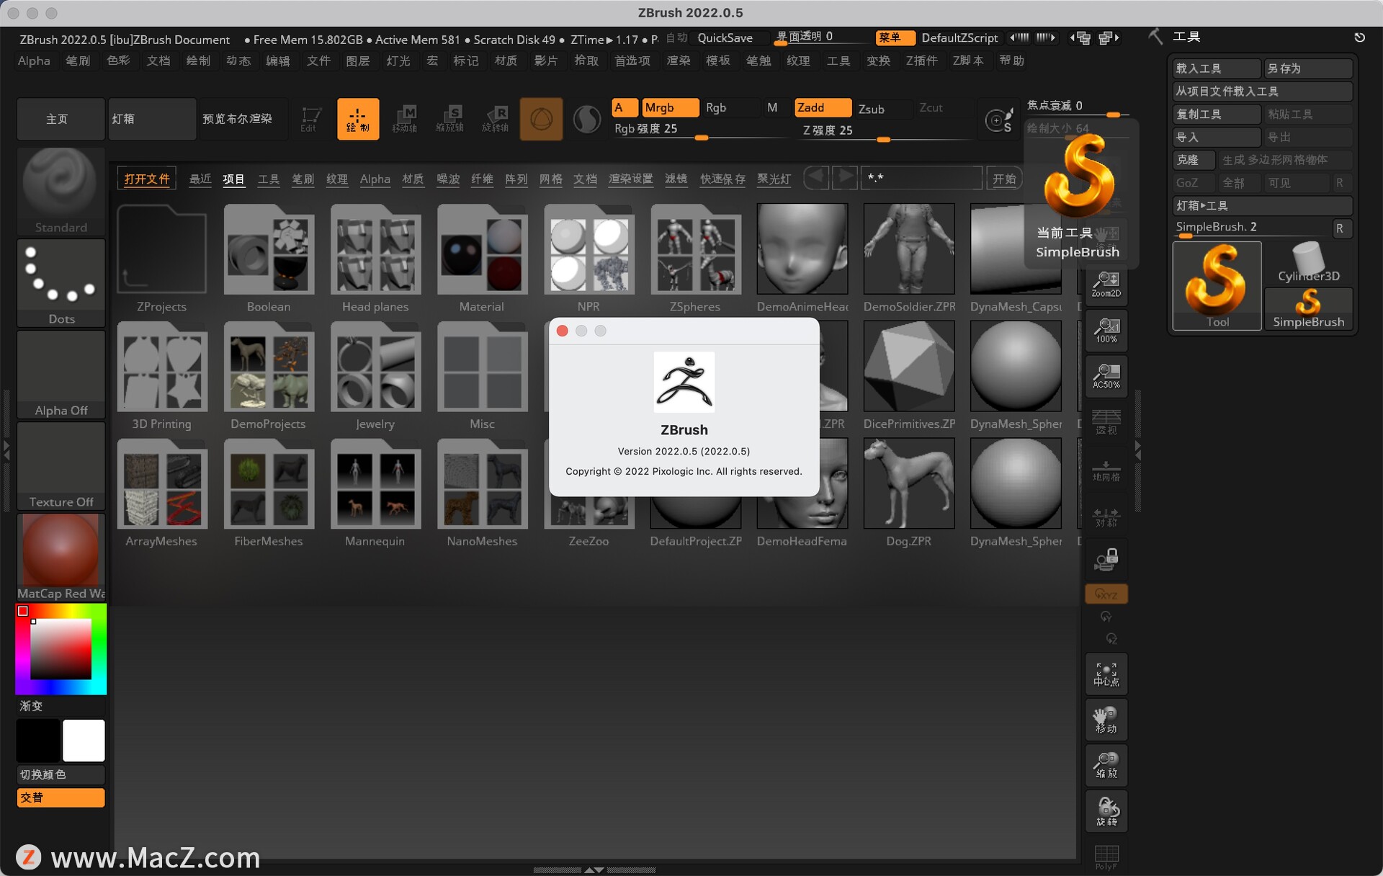Open the Z插件 plugin menu
Screen dimensions: 1383x876
(921, 61)
